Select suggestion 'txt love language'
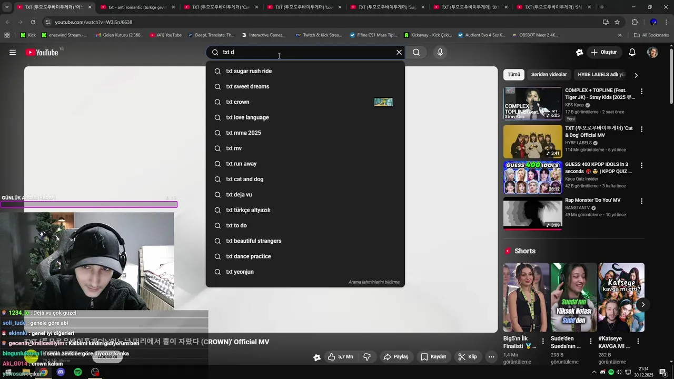The height and width of the screenshot is (379, 674). pos(305,117)
